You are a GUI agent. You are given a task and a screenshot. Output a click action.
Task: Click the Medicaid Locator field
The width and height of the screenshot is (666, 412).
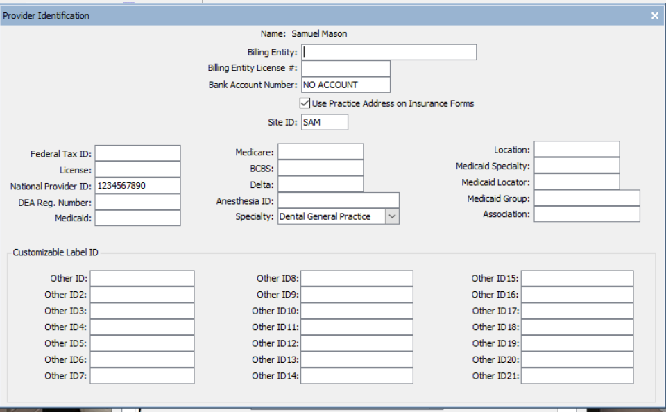(577, 182)
